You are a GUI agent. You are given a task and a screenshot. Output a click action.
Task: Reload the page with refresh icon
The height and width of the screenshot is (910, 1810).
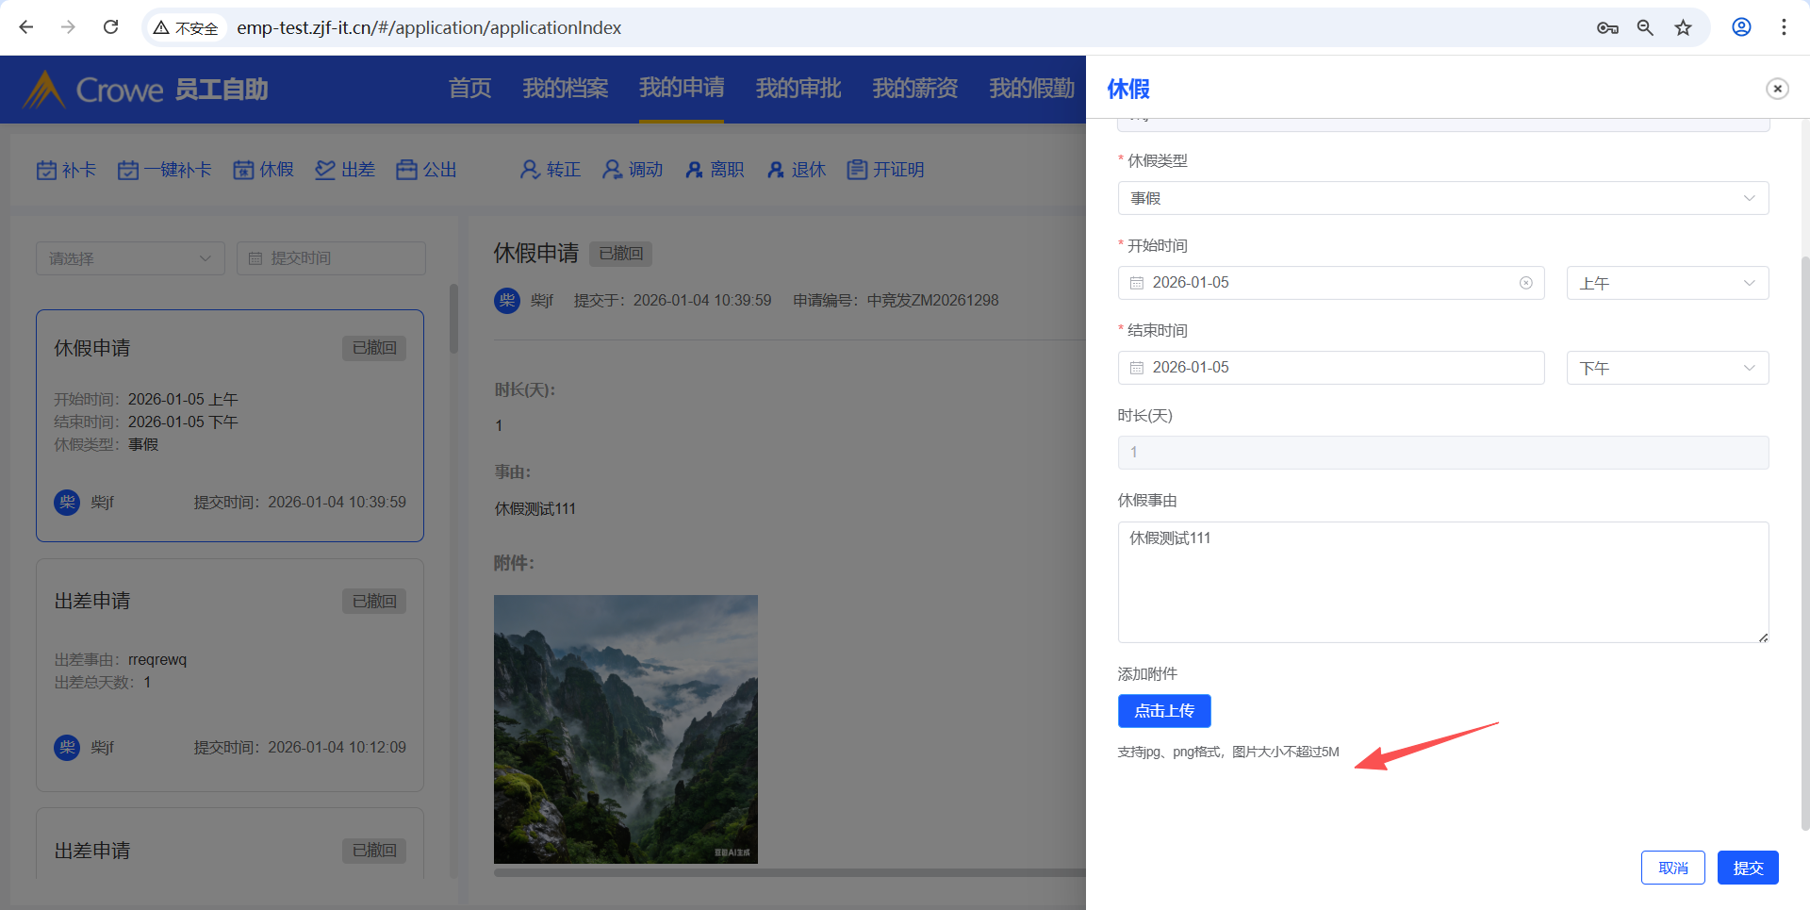point(110,27)
